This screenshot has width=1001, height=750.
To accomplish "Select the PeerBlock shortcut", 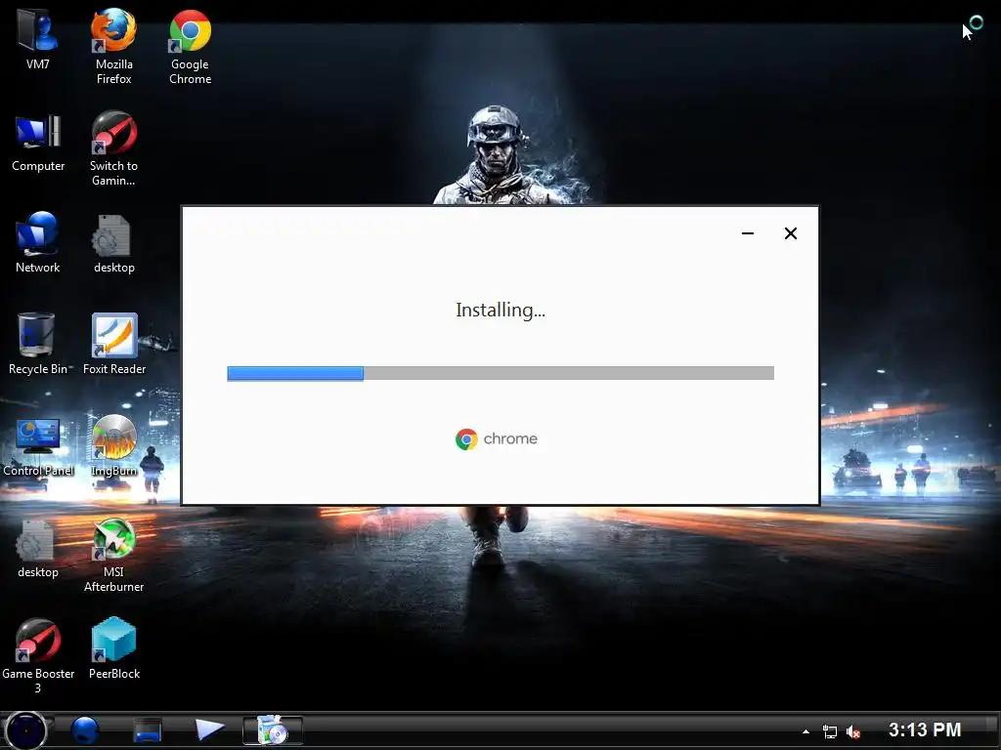I will pos(114,648).
